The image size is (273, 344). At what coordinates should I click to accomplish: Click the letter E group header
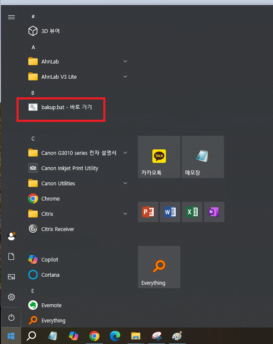(33, 291)
